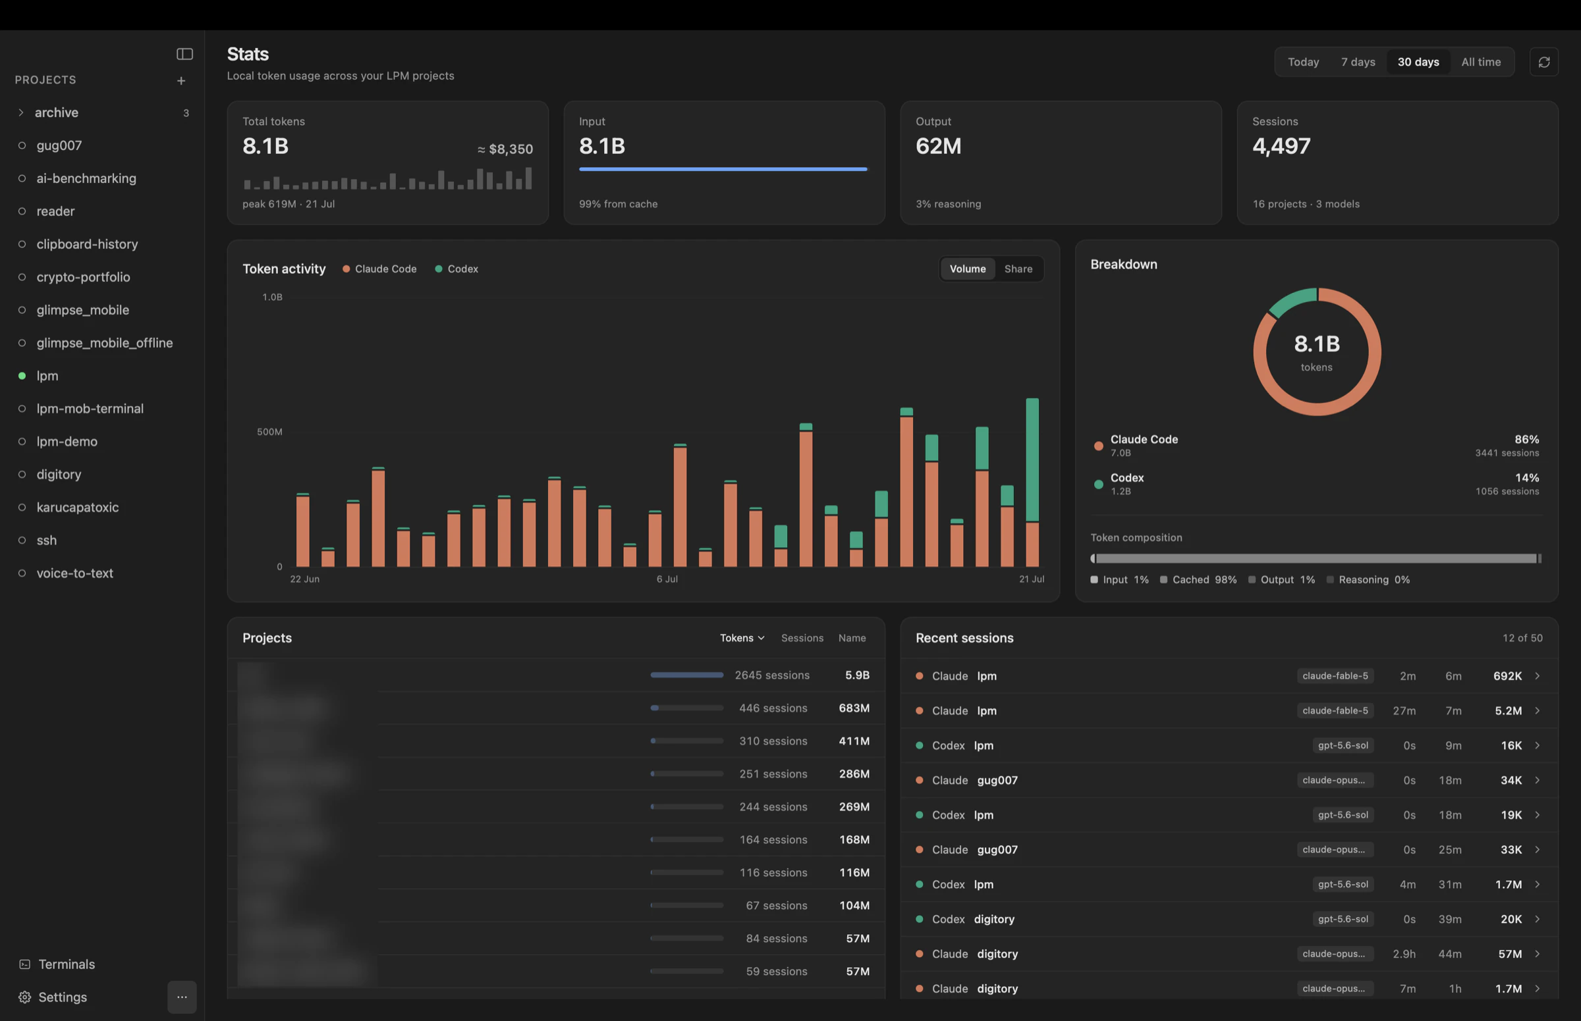Refresh stats with the reload icon
The width and height of the screenshot is (1581, 1021).
pyautogui.click(x=1544, y=62)
